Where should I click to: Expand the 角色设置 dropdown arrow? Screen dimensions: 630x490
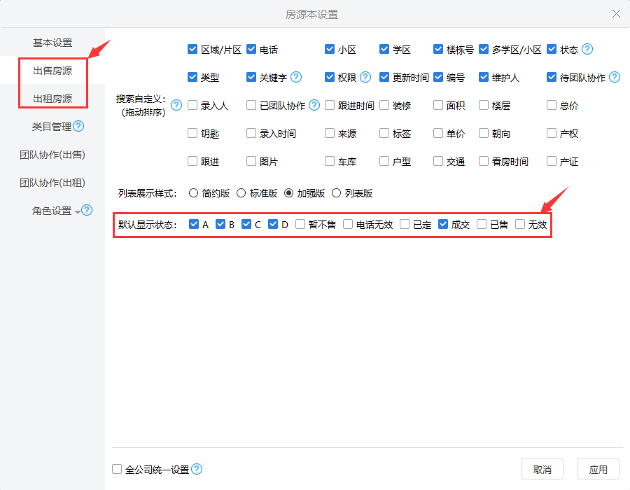pyautogui.click(x=78, y=212)
